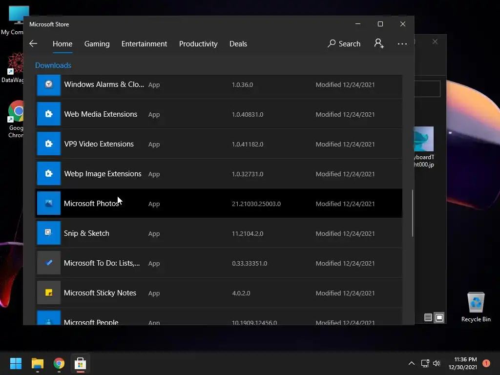Show hidden system tray icons
This screenshot has width=500, height=375.
click(x=411, y=363)
